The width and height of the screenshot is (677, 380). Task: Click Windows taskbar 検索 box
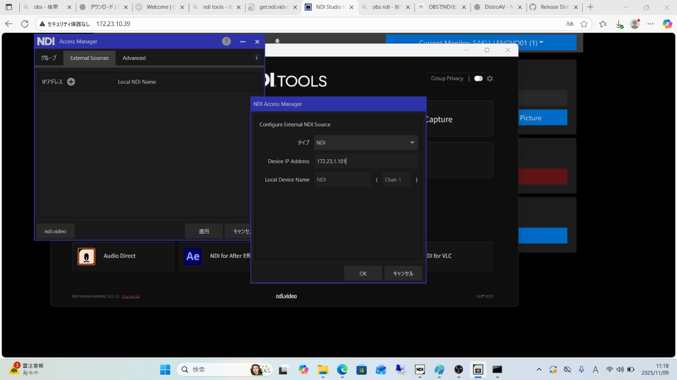(x=224, y=370)
